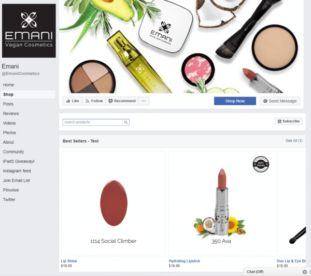Click the Emani cover photo

point(181,47)
